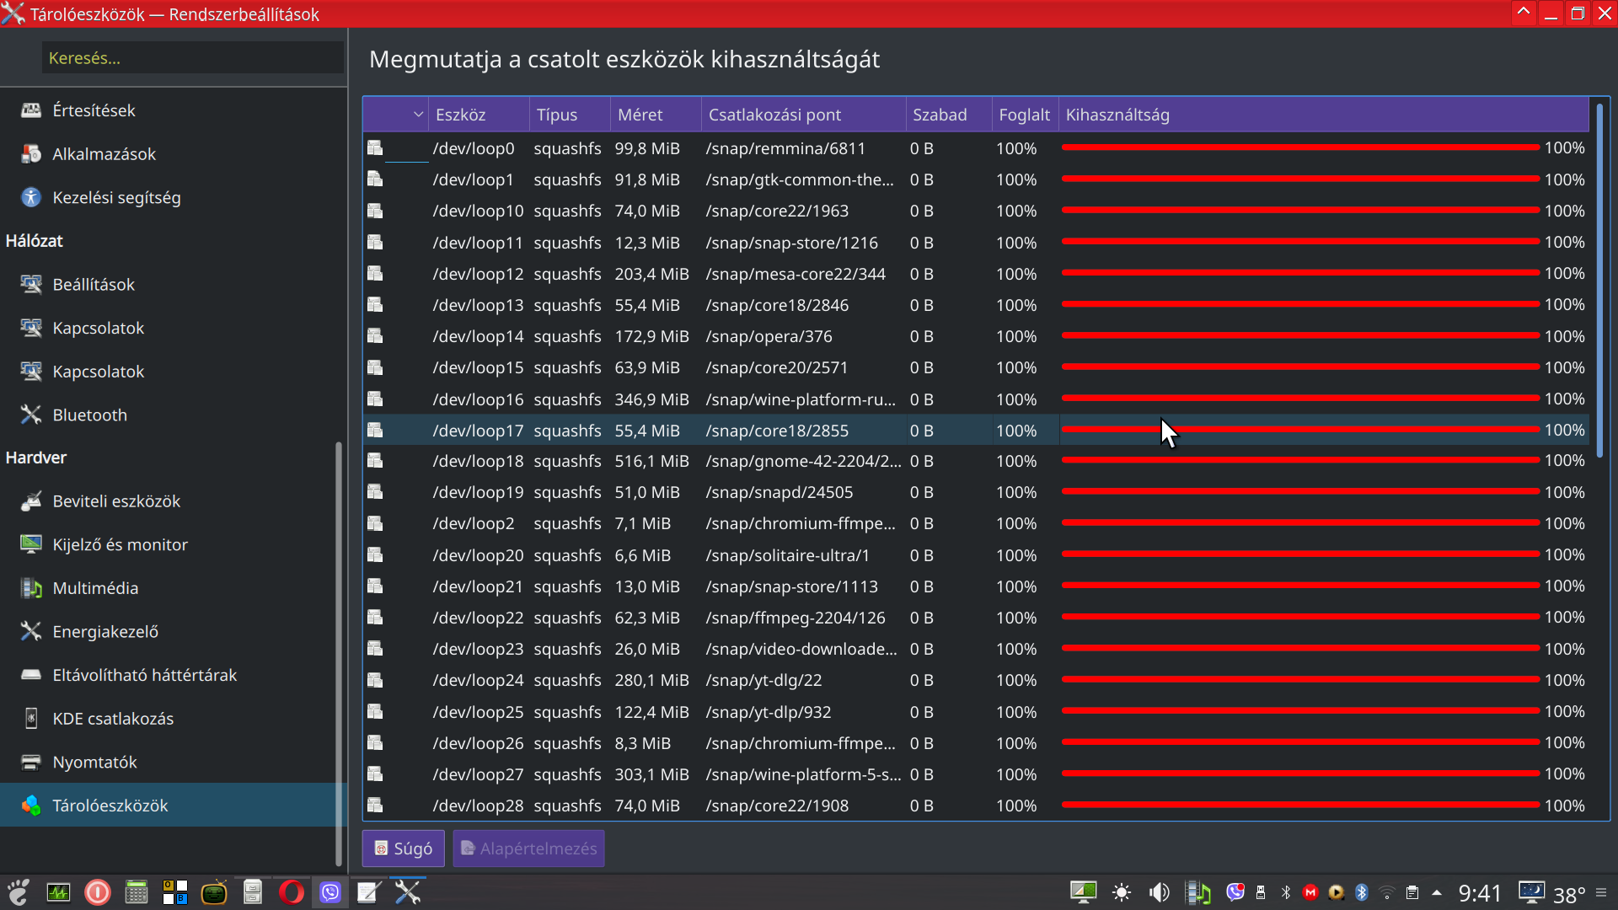
Task: Open the GNOME foot application launcher
Action: point(19,892)
